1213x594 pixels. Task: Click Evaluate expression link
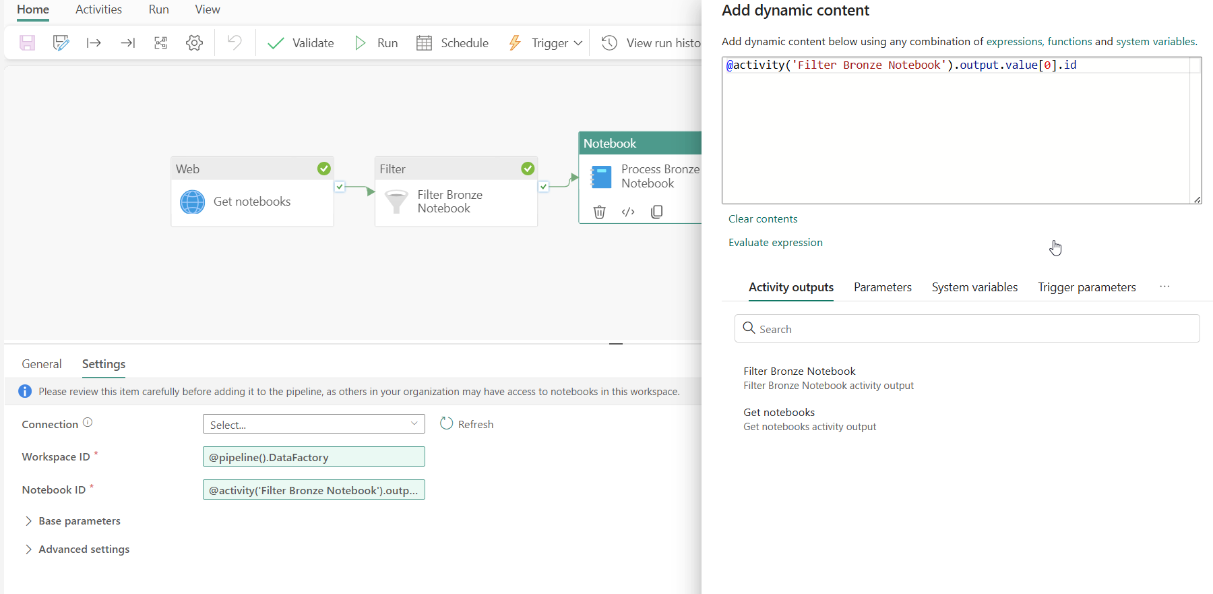tap(776, 243)
